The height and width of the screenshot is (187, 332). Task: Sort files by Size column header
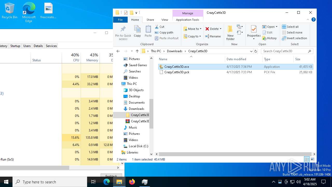tap(303, 59)
